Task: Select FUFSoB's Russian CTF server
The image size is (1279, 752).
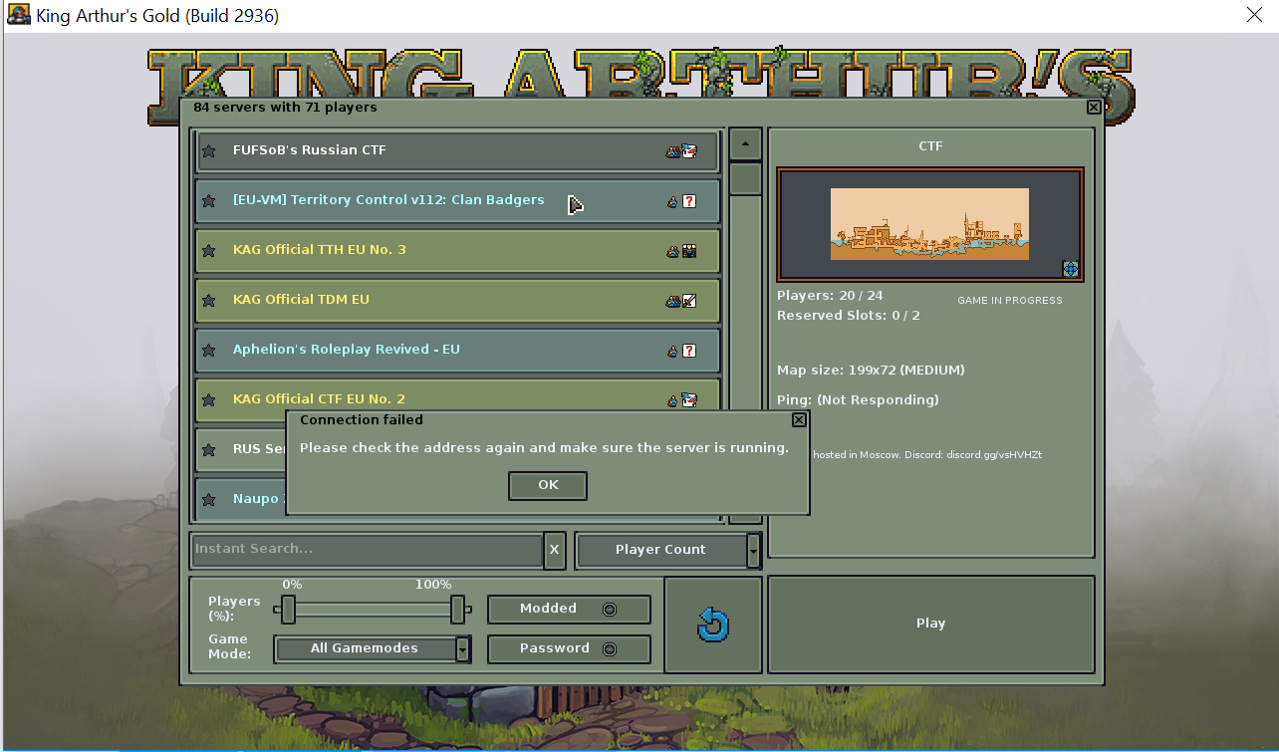Action: [457, 151]
